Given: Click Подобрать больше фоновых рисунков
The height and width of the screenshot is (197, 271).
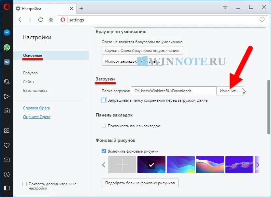Looking at the screenshot, I should [x=140, y=183].
